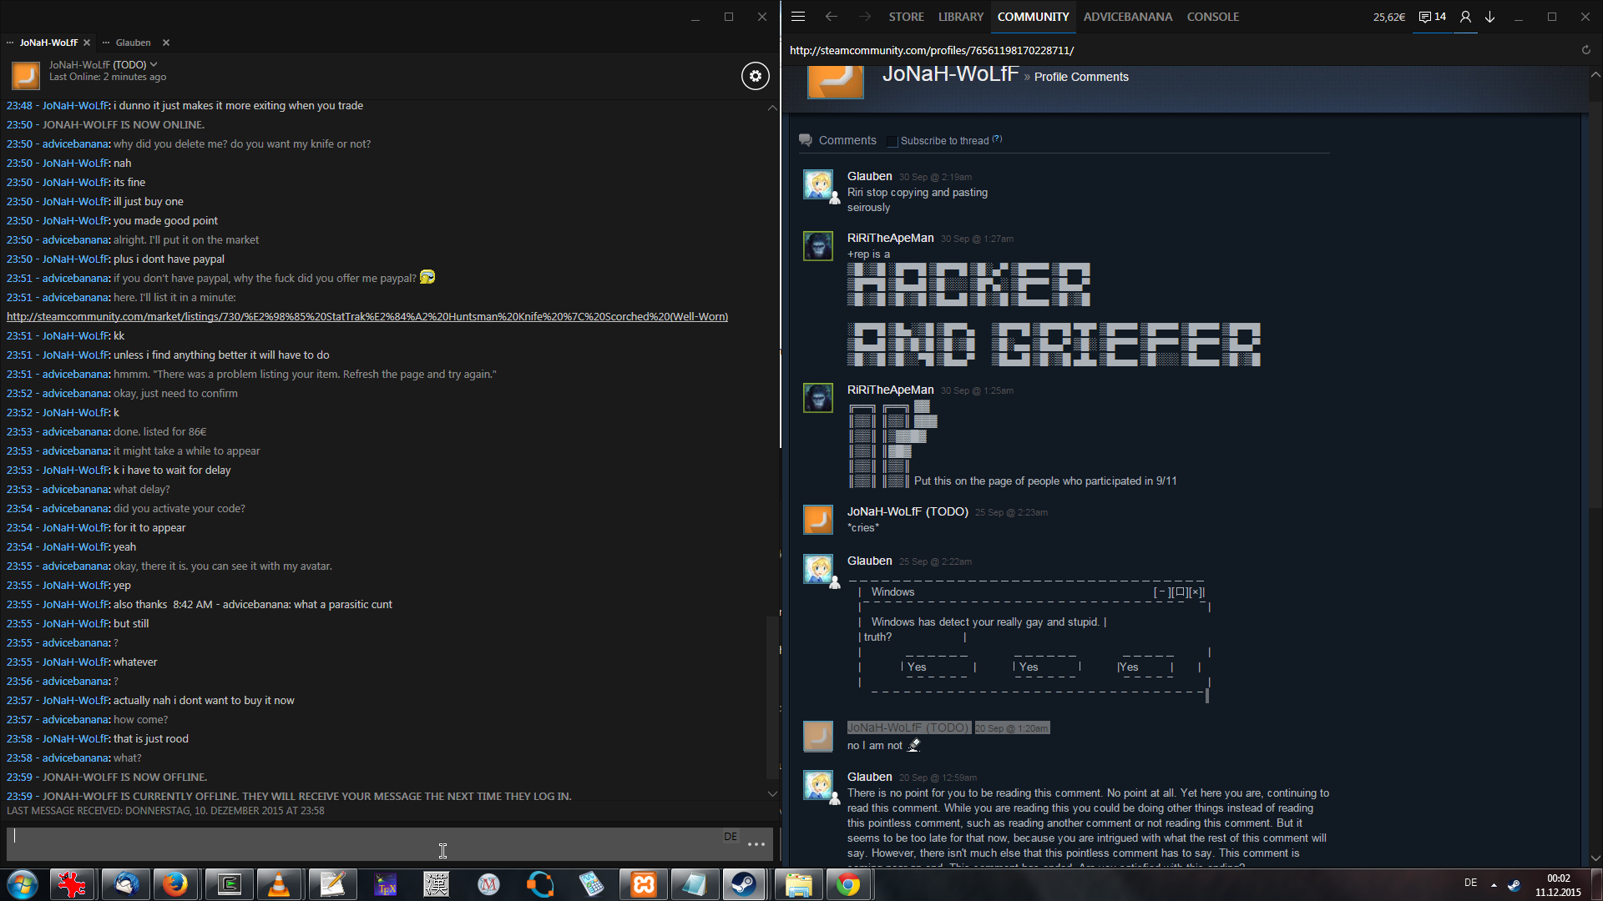This screenshot has height=901, width=1603.
Task: Open chat settings gear icon
Action: click(x=755, y=76)
